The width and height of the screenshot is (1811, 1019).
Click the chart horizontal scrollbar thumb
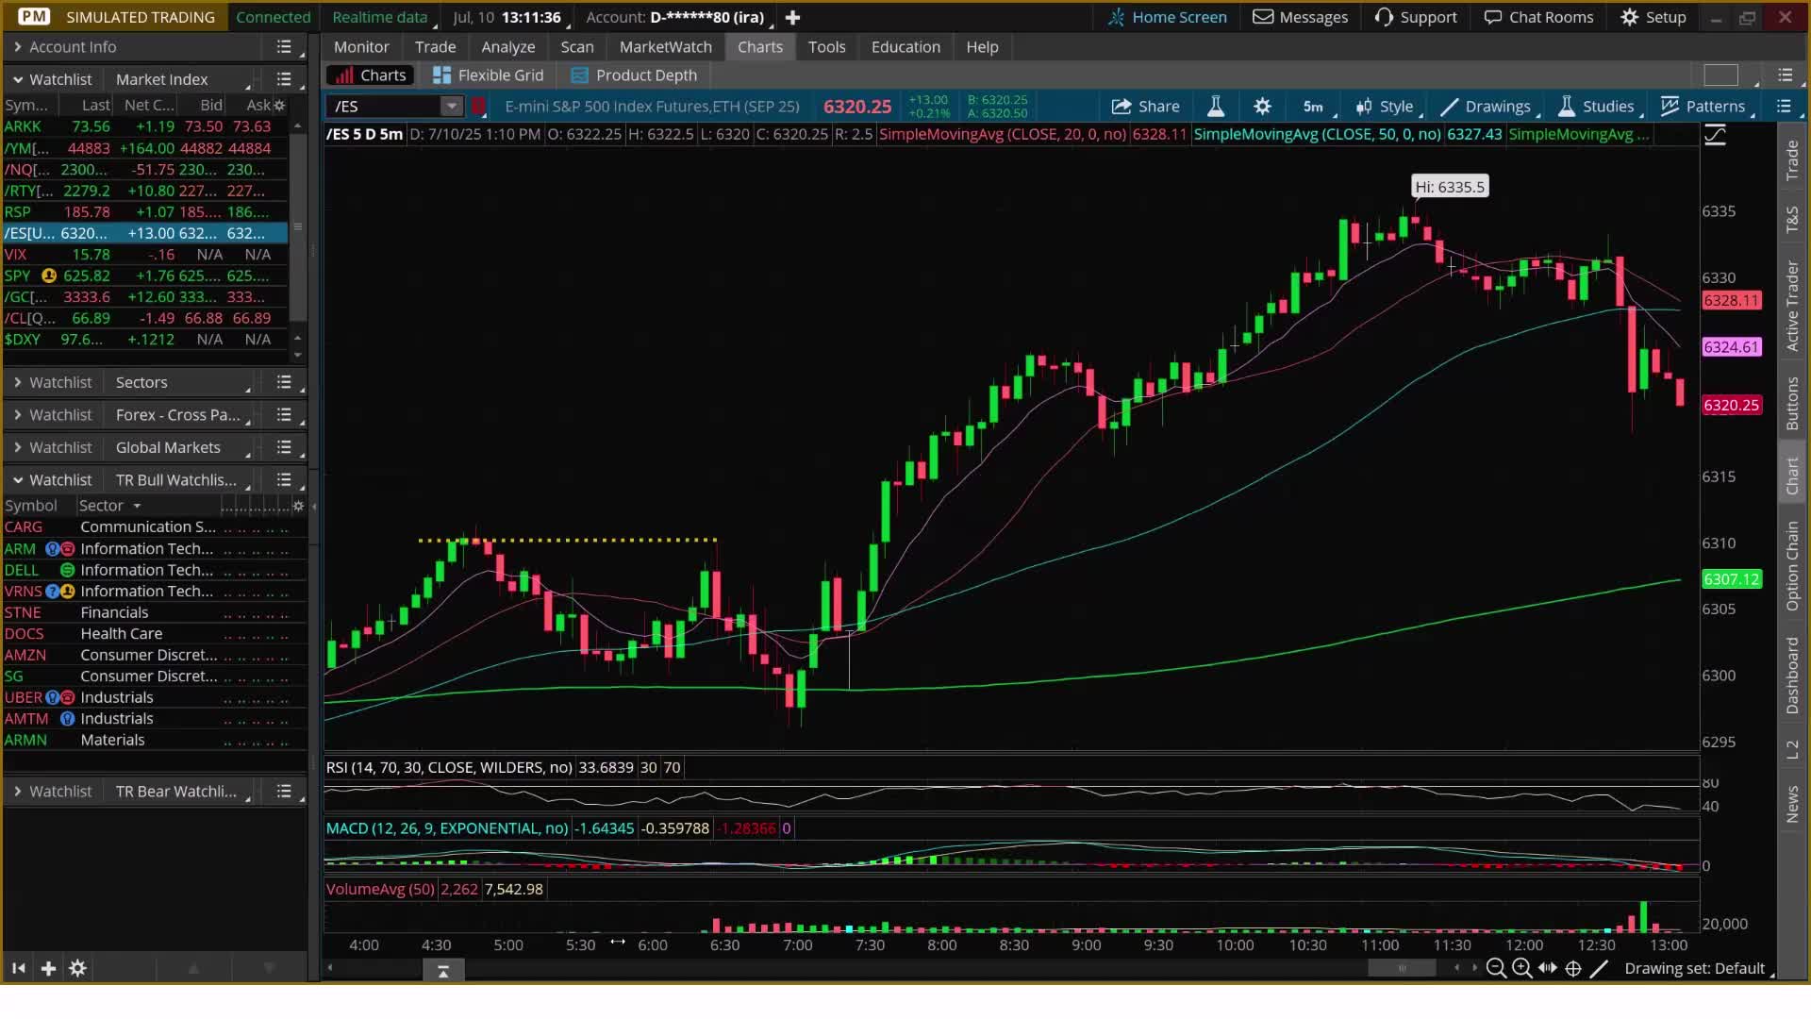tap(1402, 968)
